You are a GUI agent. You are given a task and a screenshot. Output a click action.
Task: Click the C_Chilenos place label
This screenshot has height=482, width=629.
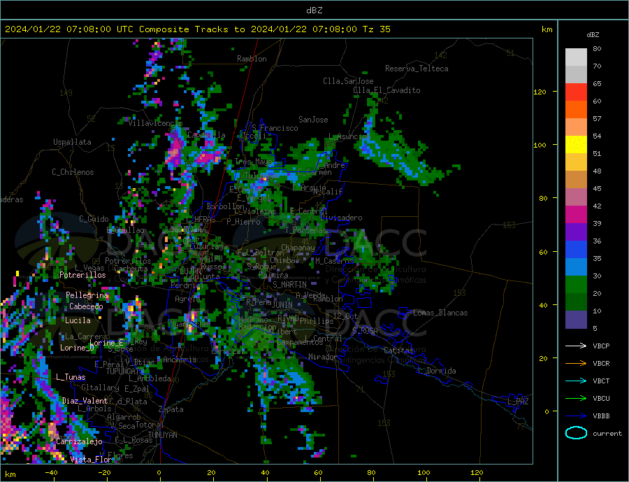(x=73, y=172)
